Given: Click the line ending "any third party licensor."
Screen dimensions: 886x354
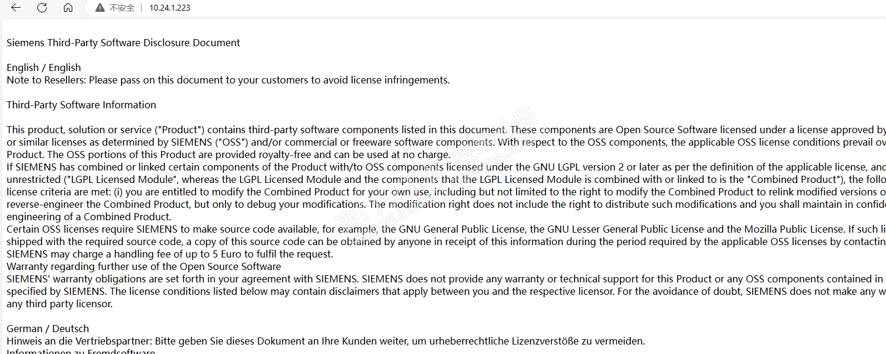Looking at the screenshot, I should point(59,304).
